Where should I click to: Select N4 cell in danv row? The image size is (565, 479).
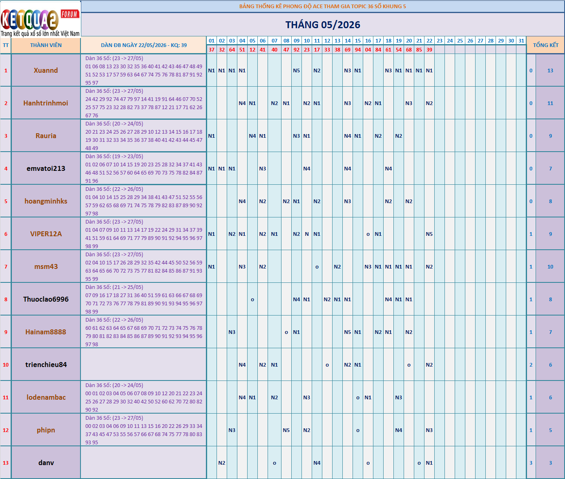point(317,463)
